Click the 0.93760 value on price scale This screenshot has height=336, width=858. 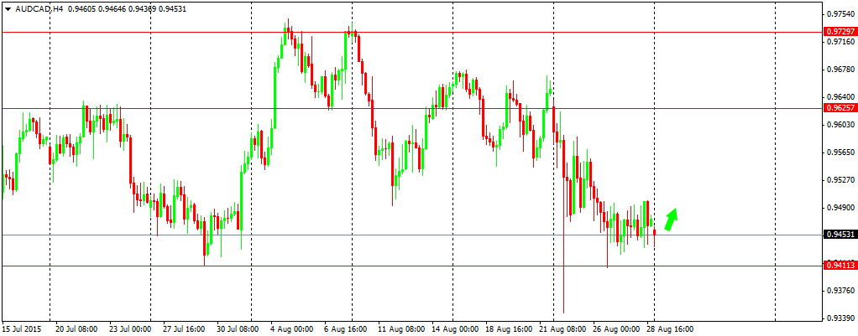click(x=840, y=290)
